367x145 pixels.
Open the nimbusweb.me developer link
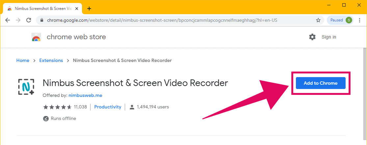86,96
